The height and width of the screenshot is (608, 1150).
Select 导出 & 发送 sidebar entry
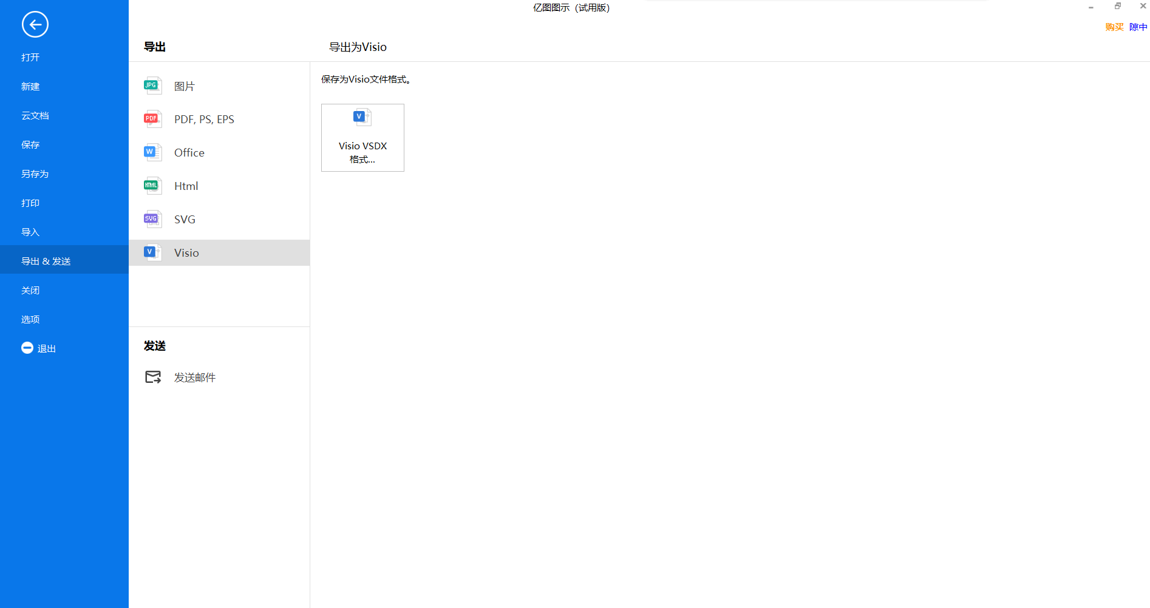pos(64,260)
